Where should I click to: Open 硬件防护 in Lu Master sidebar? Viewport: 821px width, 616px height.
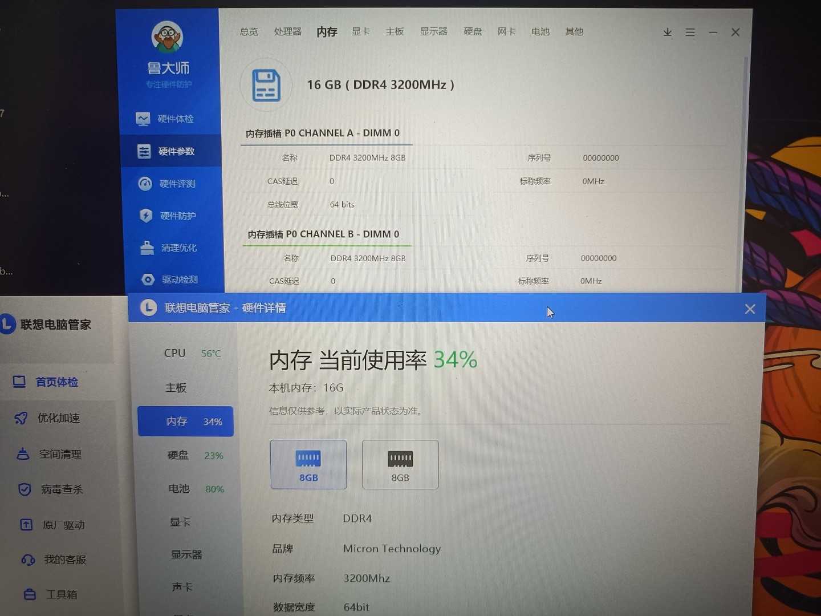pyautogui.click(x=168, y=216)
